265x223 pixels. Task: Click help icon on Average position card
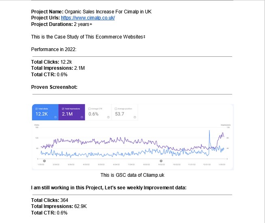click(135, 117)
